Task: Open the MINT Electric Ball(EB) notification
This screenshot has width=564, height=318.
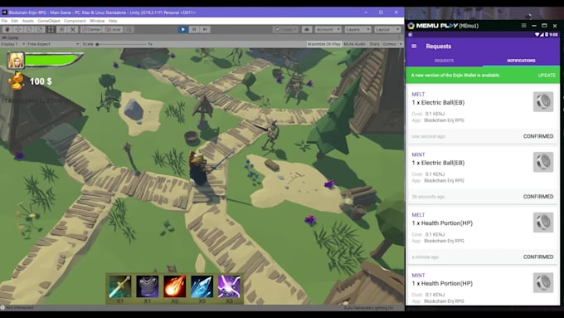Action: (482, 174)
